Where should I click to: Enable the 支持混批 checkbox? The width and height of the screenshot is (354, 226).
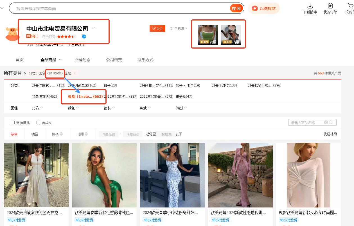click(x=13, y=123)
